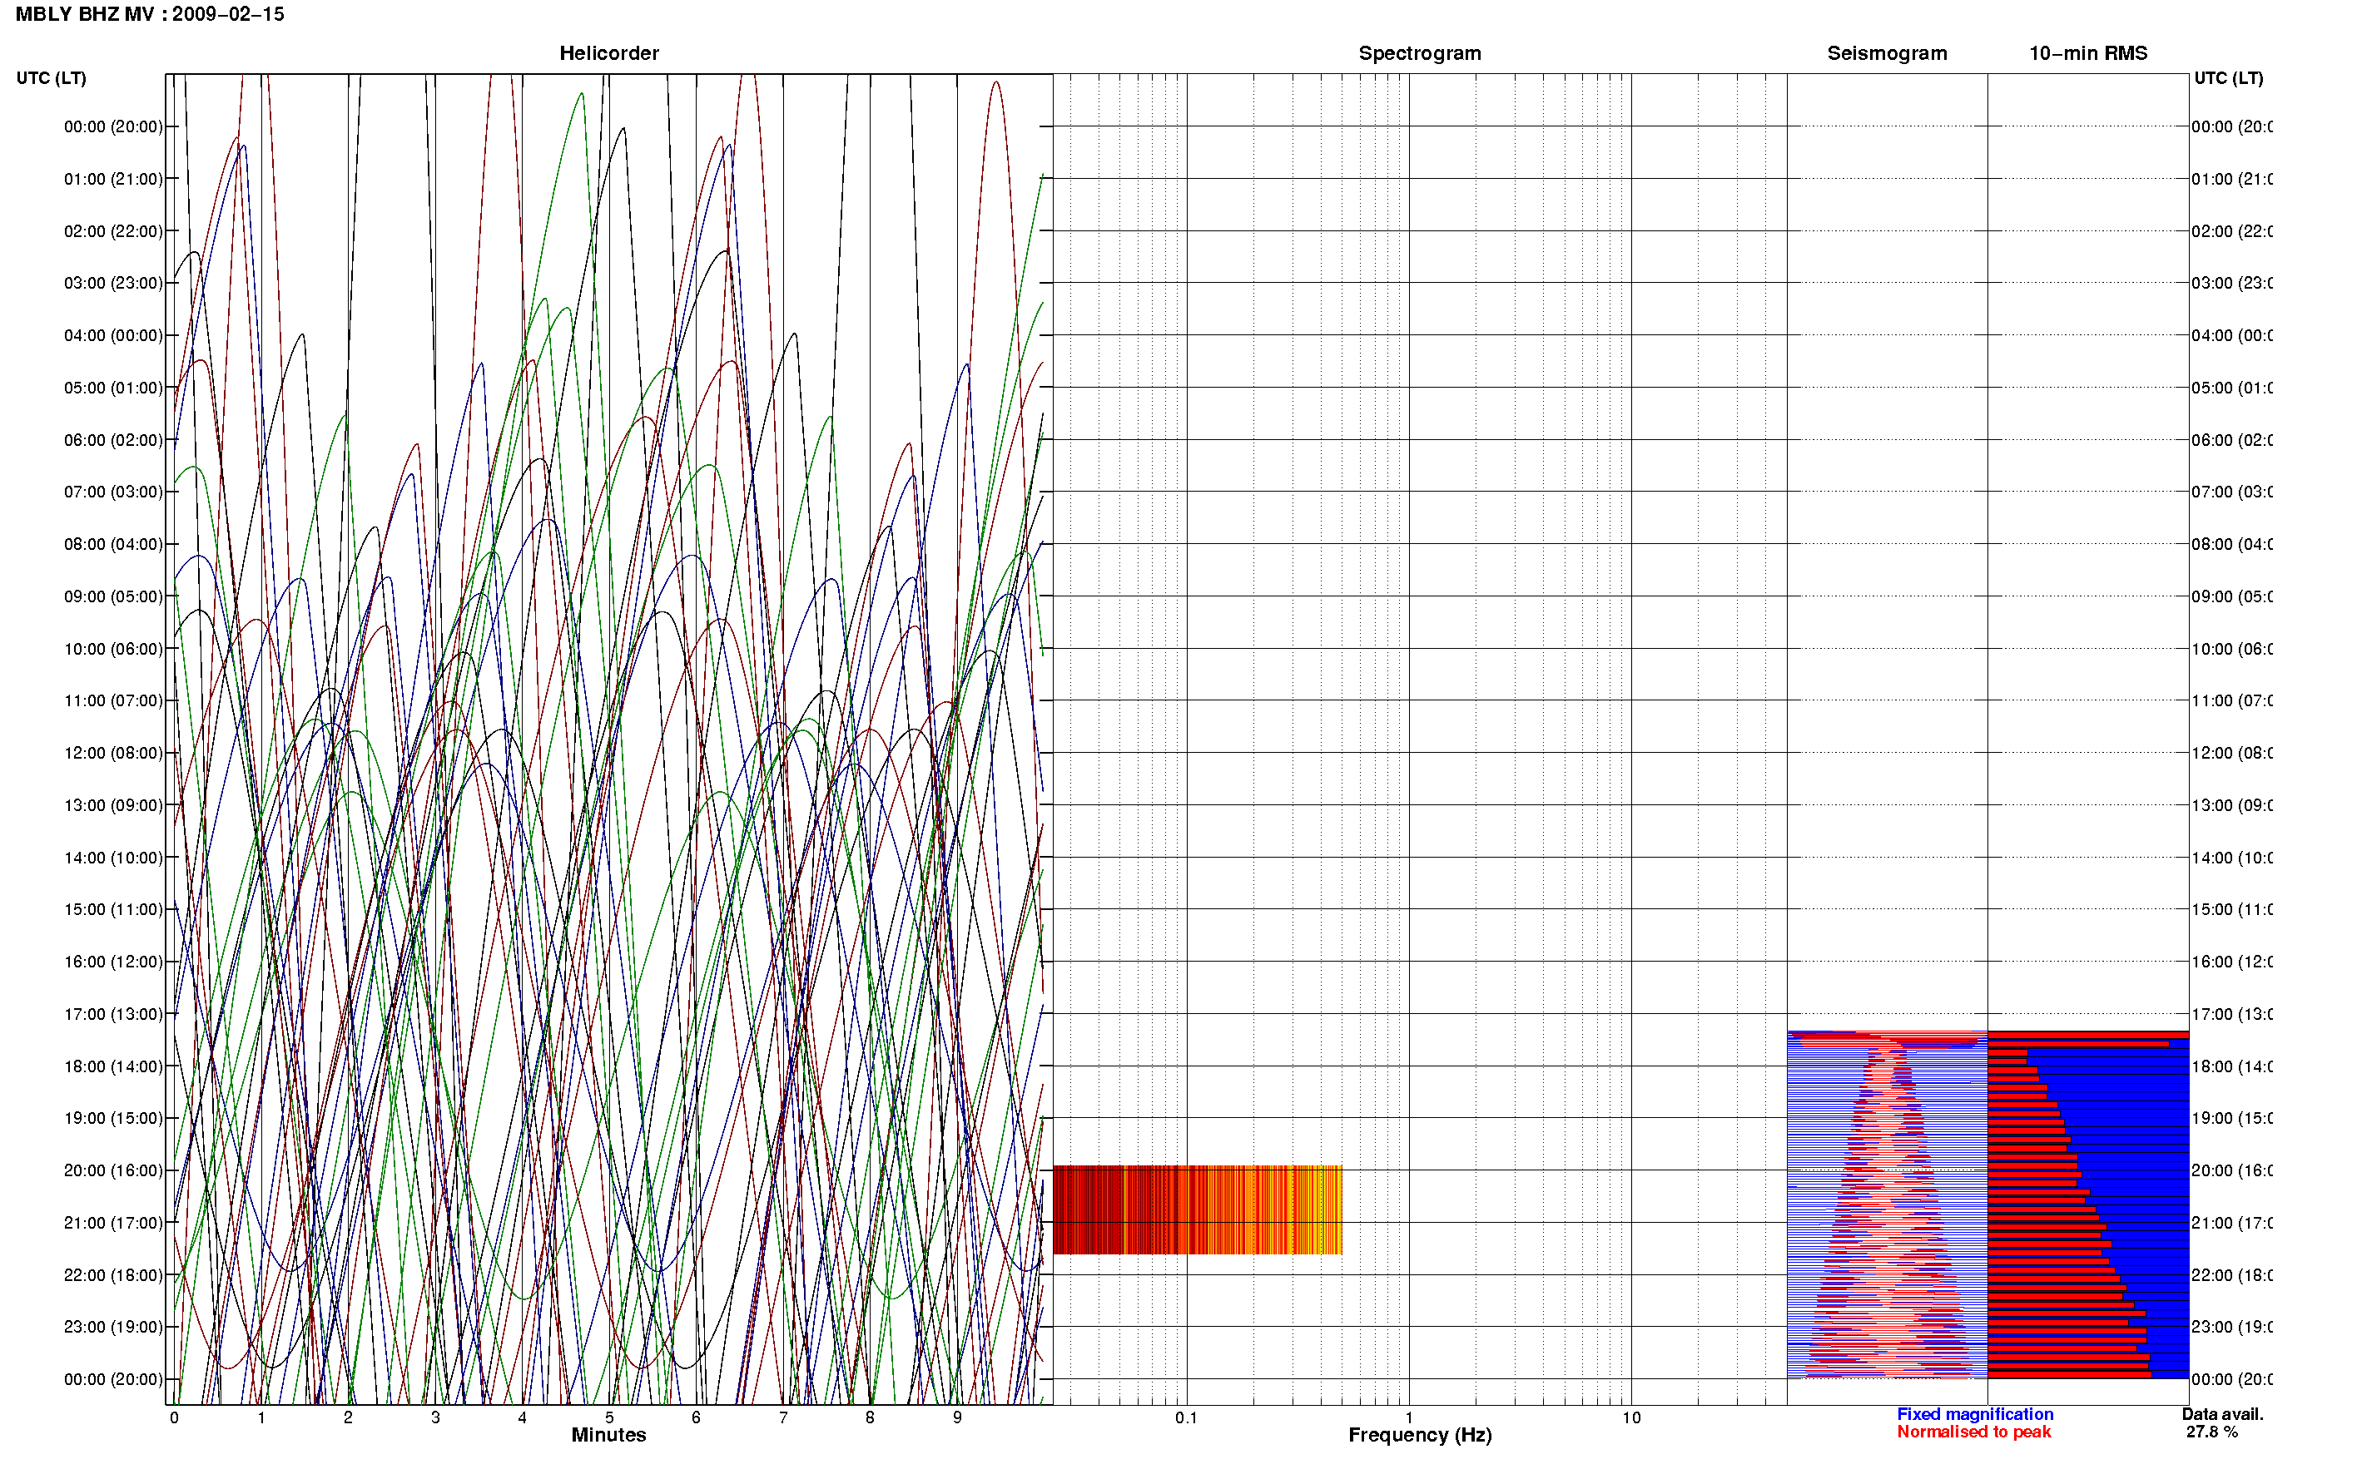Click the right '19:00 (15:' time label
The image size is (2367, 1479).
2232,1118
